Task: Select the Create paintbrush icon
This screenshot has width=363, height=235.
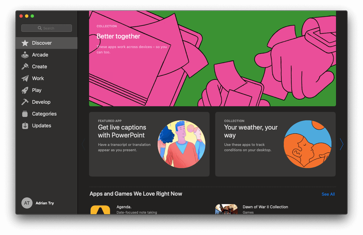Action: 25,67
